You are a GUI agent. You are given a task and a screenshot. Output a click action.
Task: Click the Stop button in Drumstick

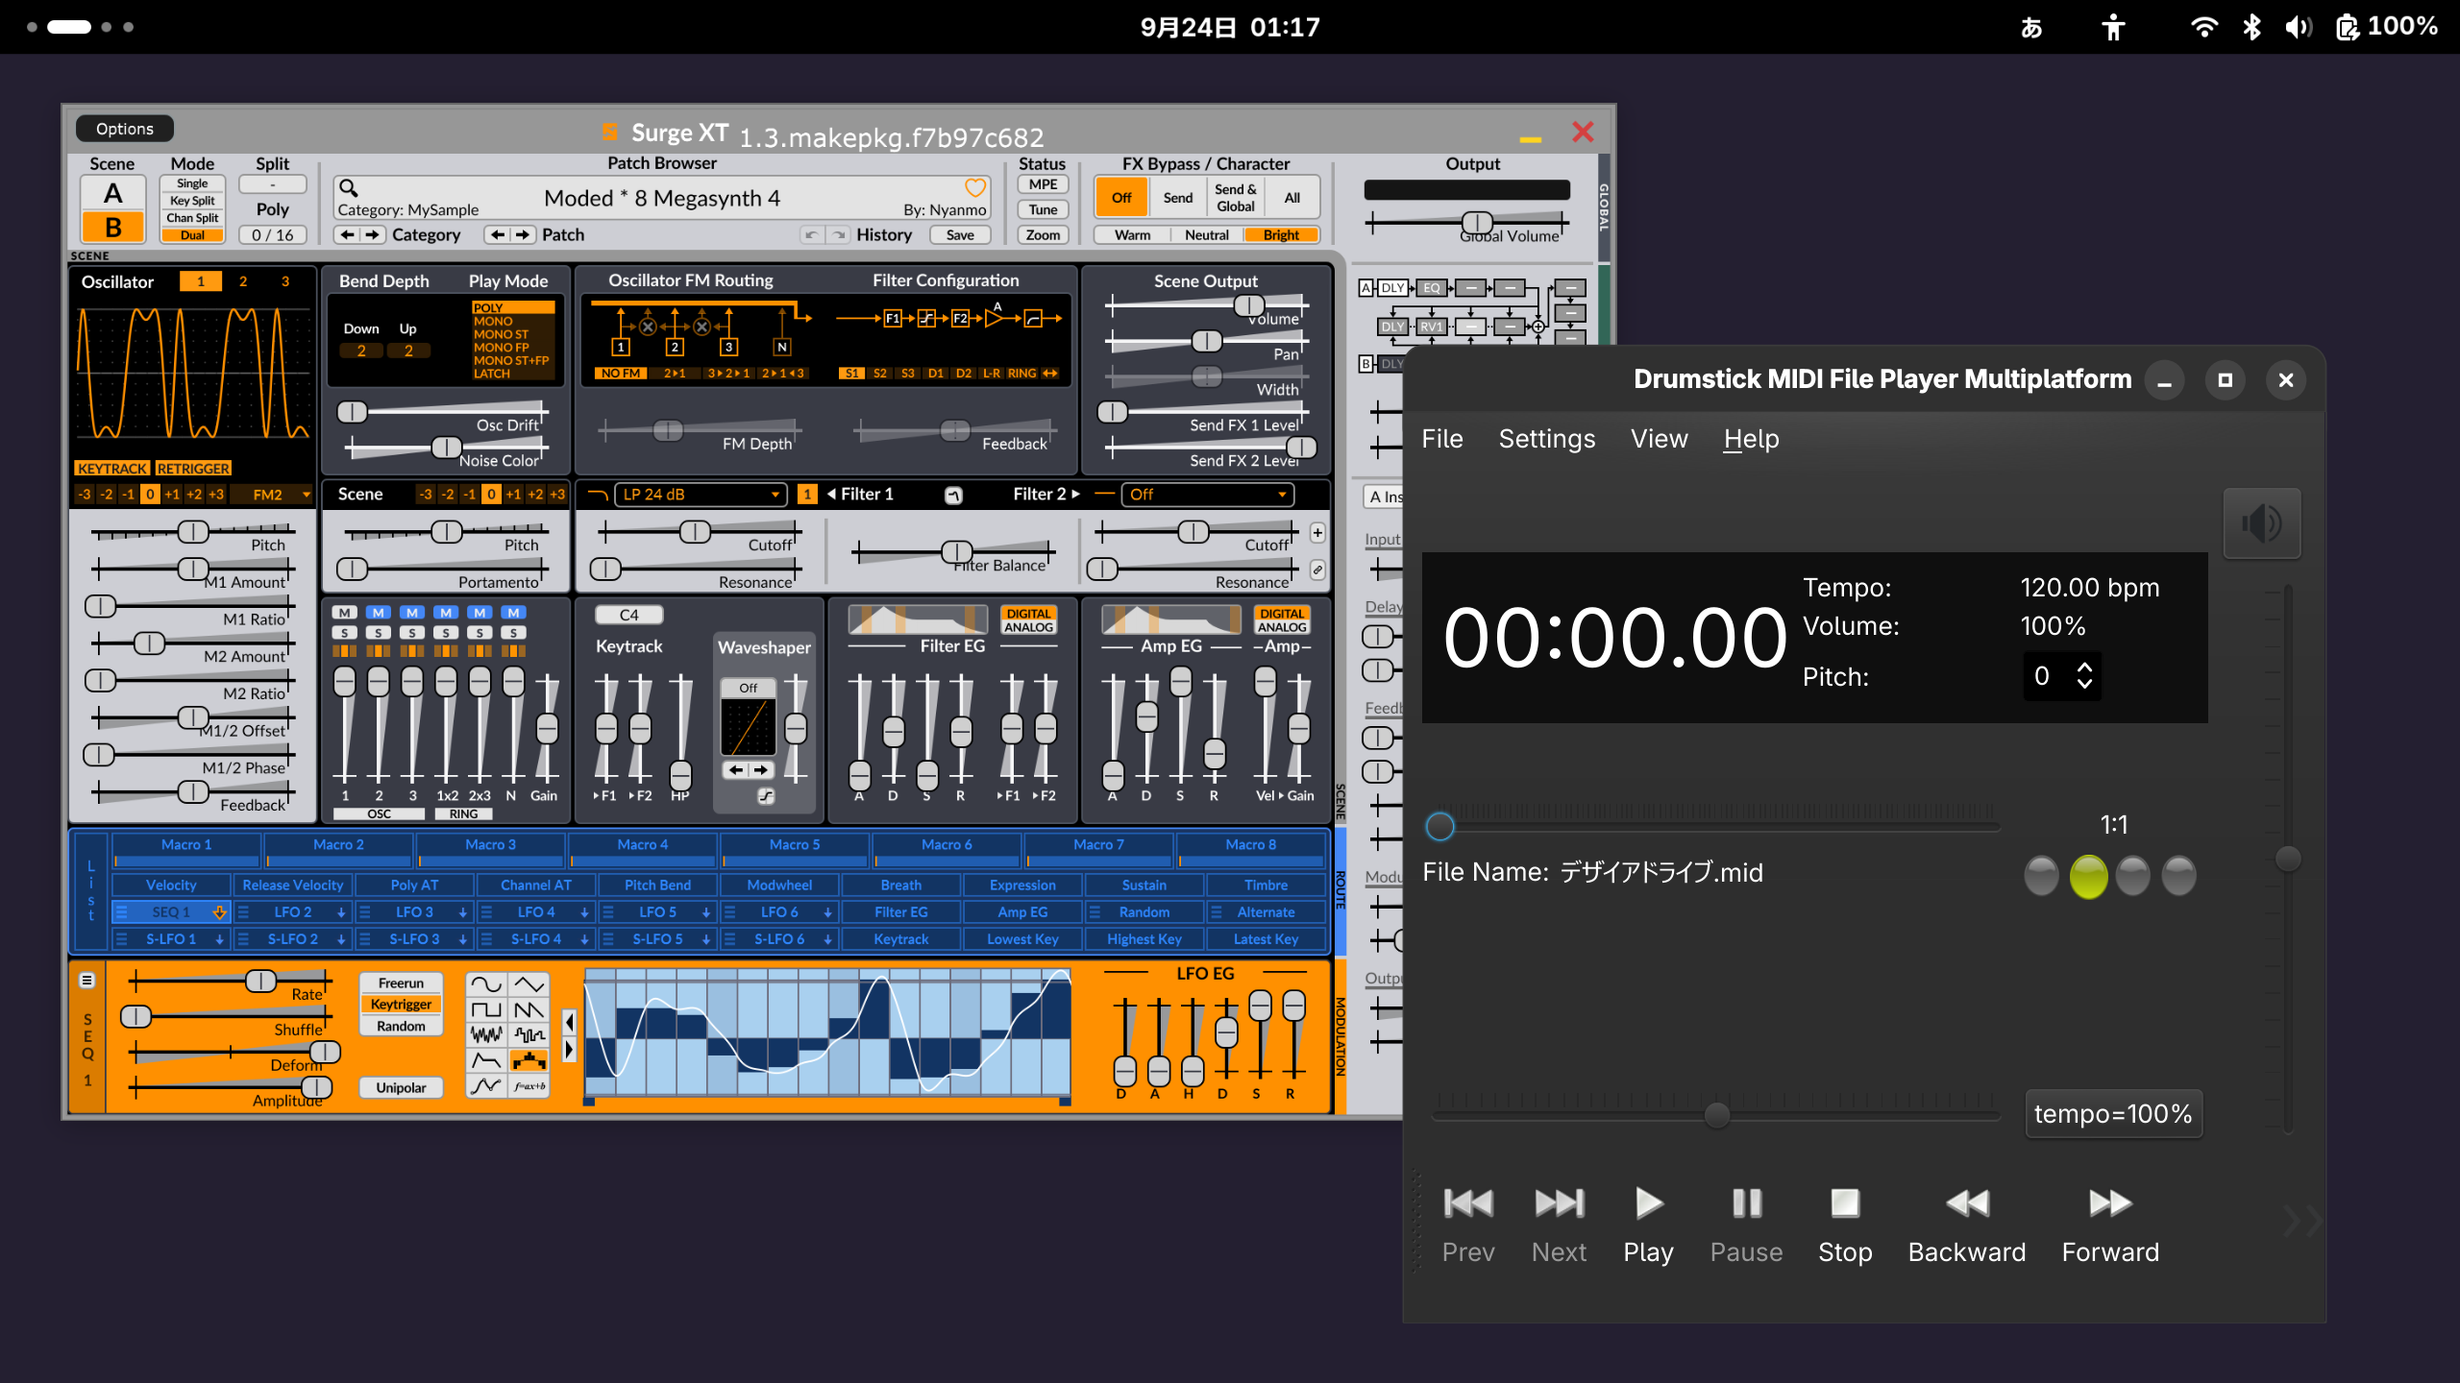[x=1845, y=1226]
